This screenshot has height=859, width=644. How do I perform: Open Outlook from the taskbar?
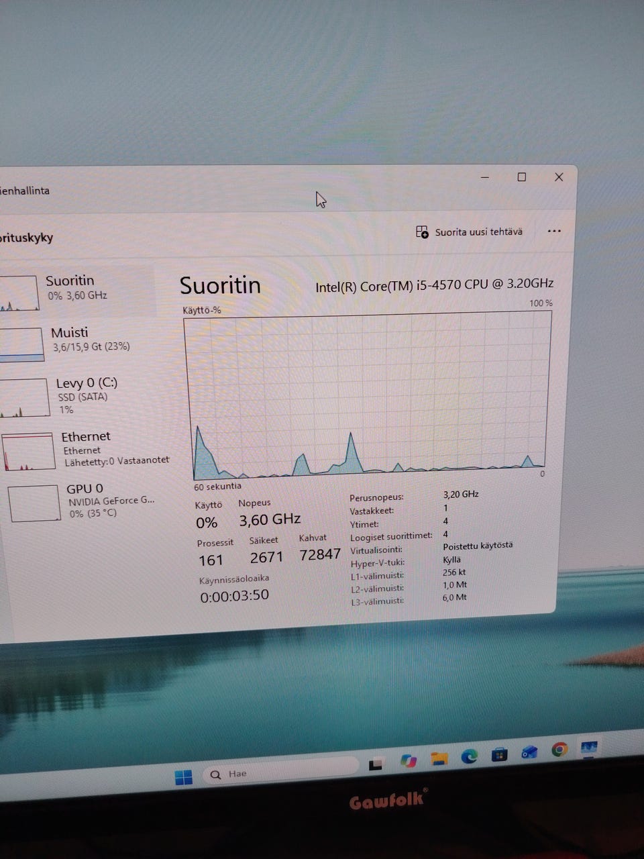coord(529,752)
